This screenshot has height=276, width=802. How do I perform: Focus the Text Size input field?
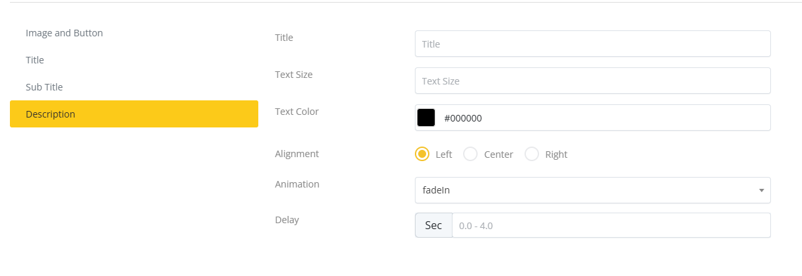click(593, 81)
